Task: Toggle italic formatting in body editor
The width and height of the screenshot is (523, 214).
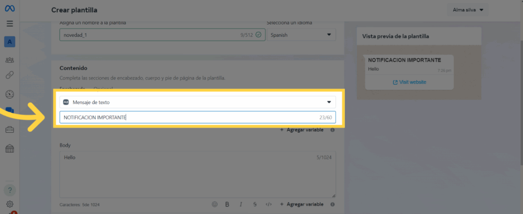Action: pyautogui.click(x=241, y=204)
